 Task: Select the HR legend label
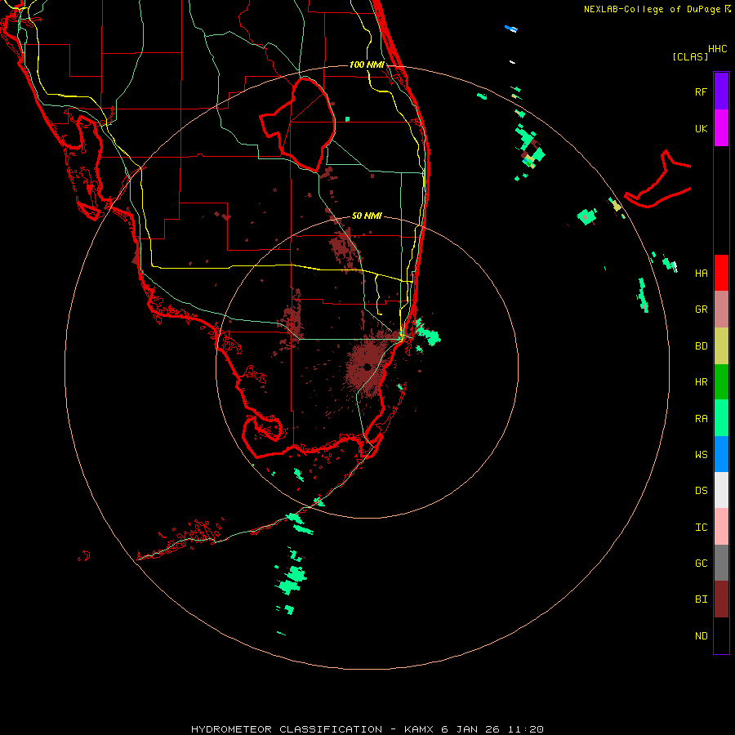[x=701, y=382]
